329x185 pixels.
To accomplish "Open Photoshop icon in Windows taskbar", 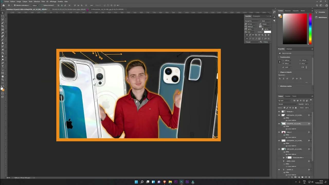I will coord(181,182).
